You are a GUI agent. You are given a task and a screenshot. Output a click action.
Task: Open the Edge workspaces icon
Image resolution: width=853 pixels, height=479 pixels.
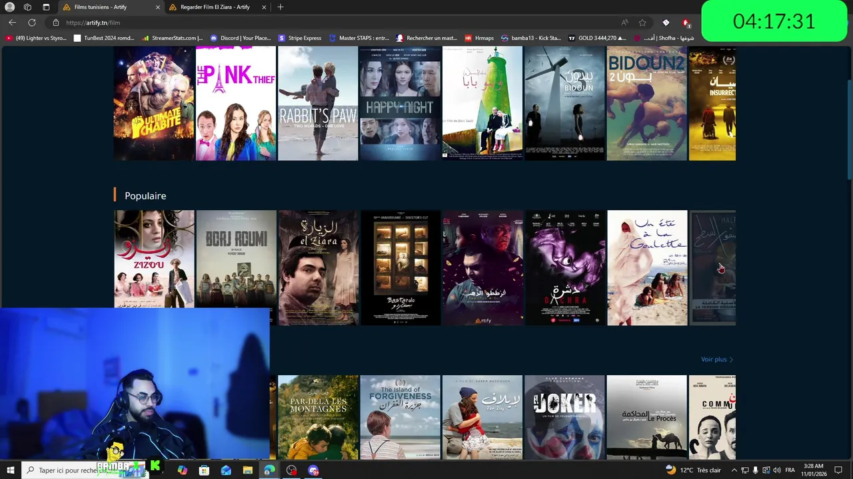tap(27, 7)
